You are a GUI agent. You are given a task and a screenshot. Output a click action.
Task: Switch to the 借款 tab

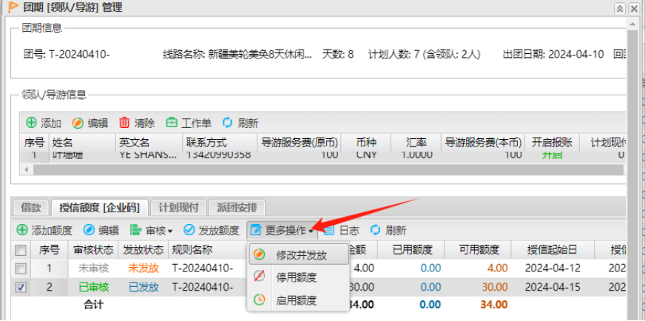click(31, 207)
